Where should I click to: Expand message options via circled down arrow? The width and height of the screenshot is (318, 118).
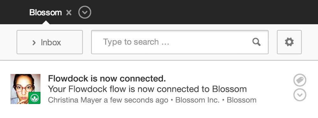click(300, 95)
